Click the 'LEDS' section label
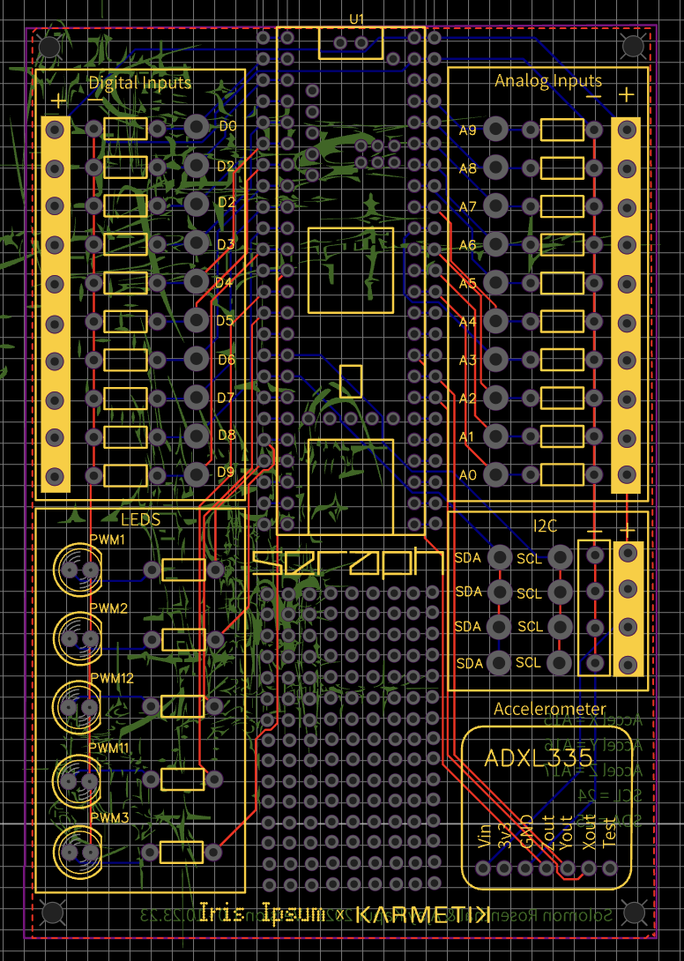This screenshot has height=961, width=684. click(x=140, y=519)
